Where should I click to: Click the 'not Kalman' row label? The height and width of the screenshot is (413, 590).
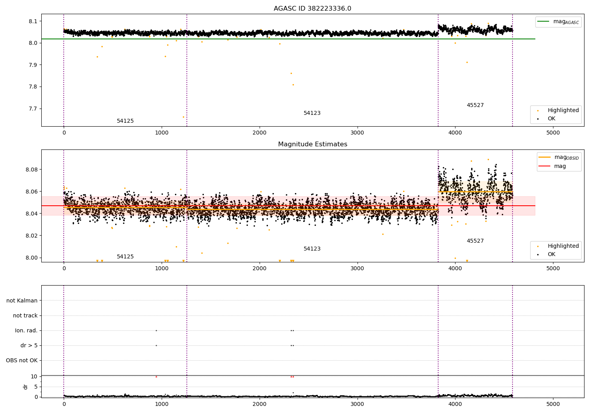22,301
